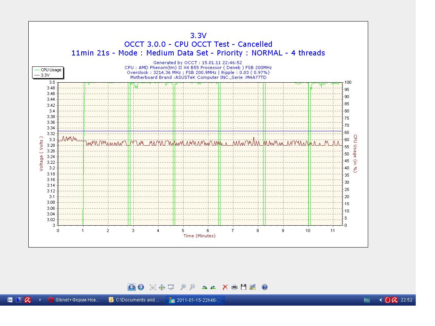Screen dimensions: 435x326
Task: Open the image for editing
Action: point(253,287)
